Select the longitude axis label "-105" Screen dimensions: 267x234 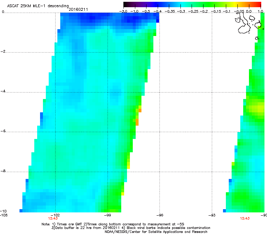[4, 215]
